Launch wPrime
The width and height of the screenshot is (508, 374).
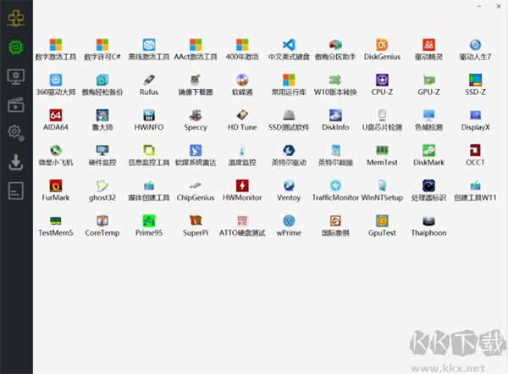(x=289, y=226)
